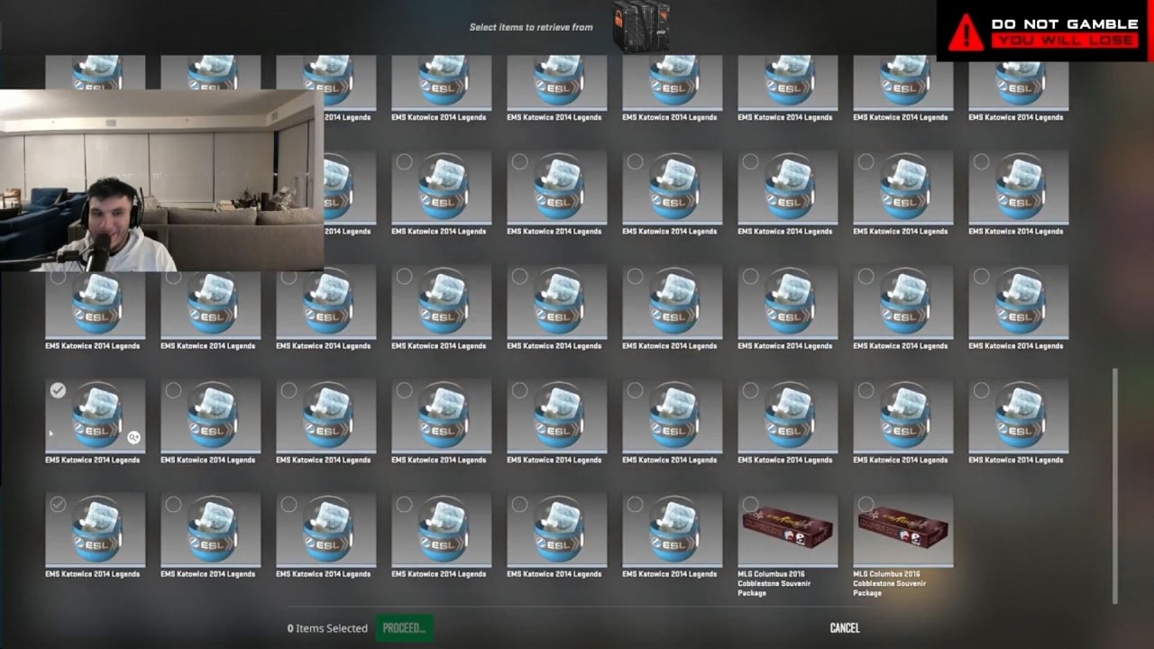Screen dimensions: 1154x649
Task: Click the streamer webcam overlay
Action: [x=161, y=180]
